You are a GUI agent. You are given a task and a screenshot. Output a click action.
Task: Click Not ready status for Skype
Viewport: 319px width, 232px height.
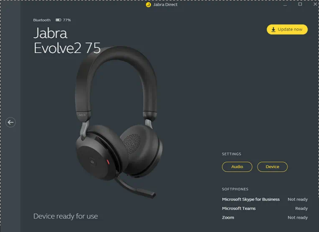[298, 199]
